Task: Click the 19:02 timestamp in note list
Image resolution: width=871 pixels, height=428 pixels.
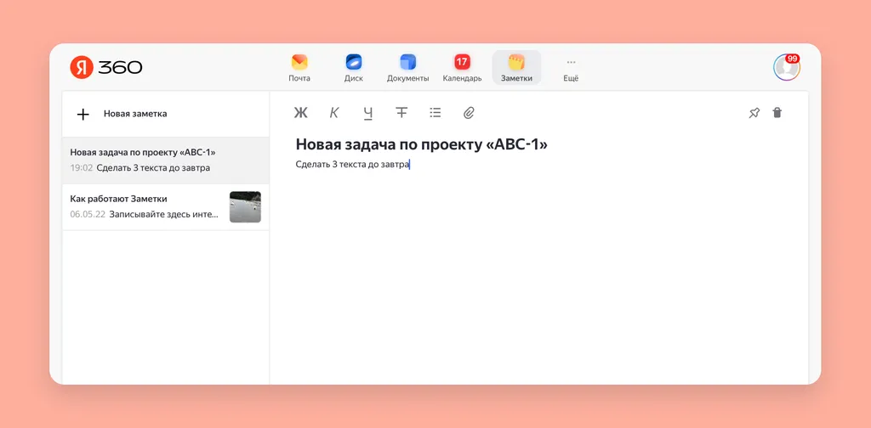Action: (x=81, y=168)
